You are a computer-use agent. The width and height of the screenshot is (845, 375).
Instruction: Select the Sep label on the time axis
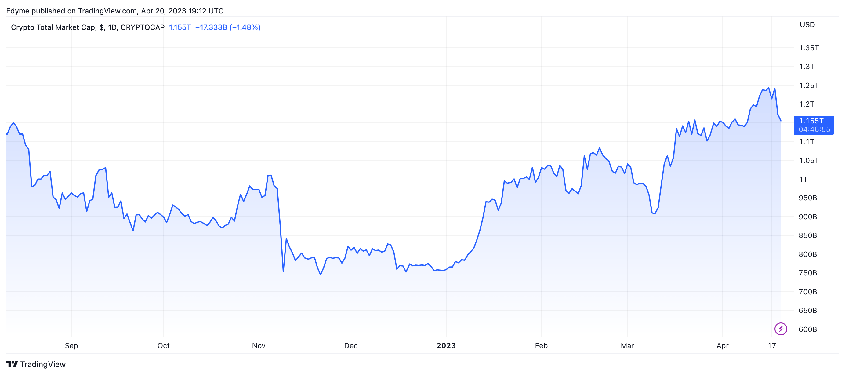71,345
